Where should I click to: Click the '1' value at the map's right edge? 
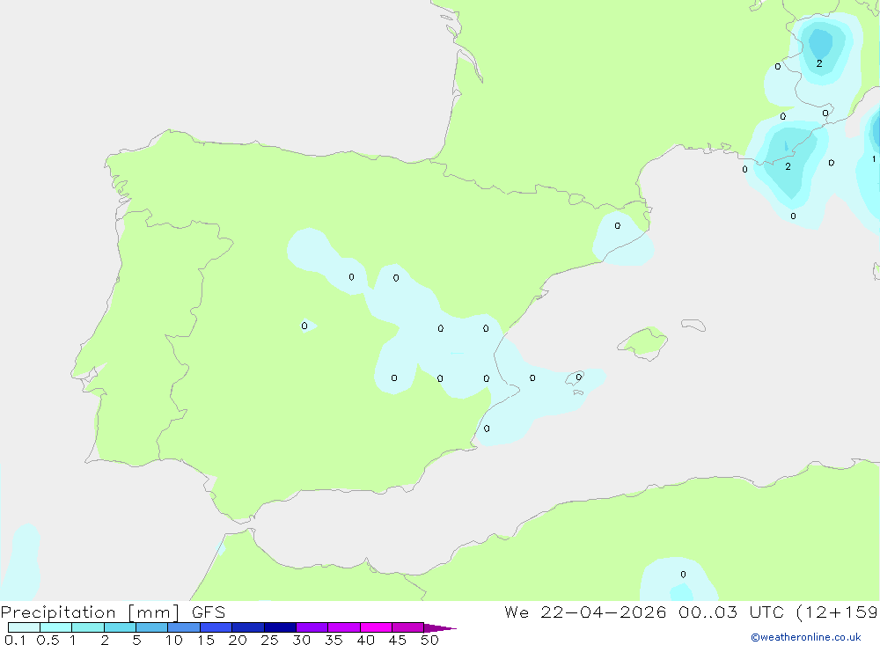tap(874, 159)
